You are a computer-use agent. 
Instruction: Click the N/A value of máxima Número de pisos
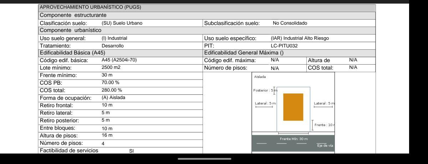click(x=275, y=68)
